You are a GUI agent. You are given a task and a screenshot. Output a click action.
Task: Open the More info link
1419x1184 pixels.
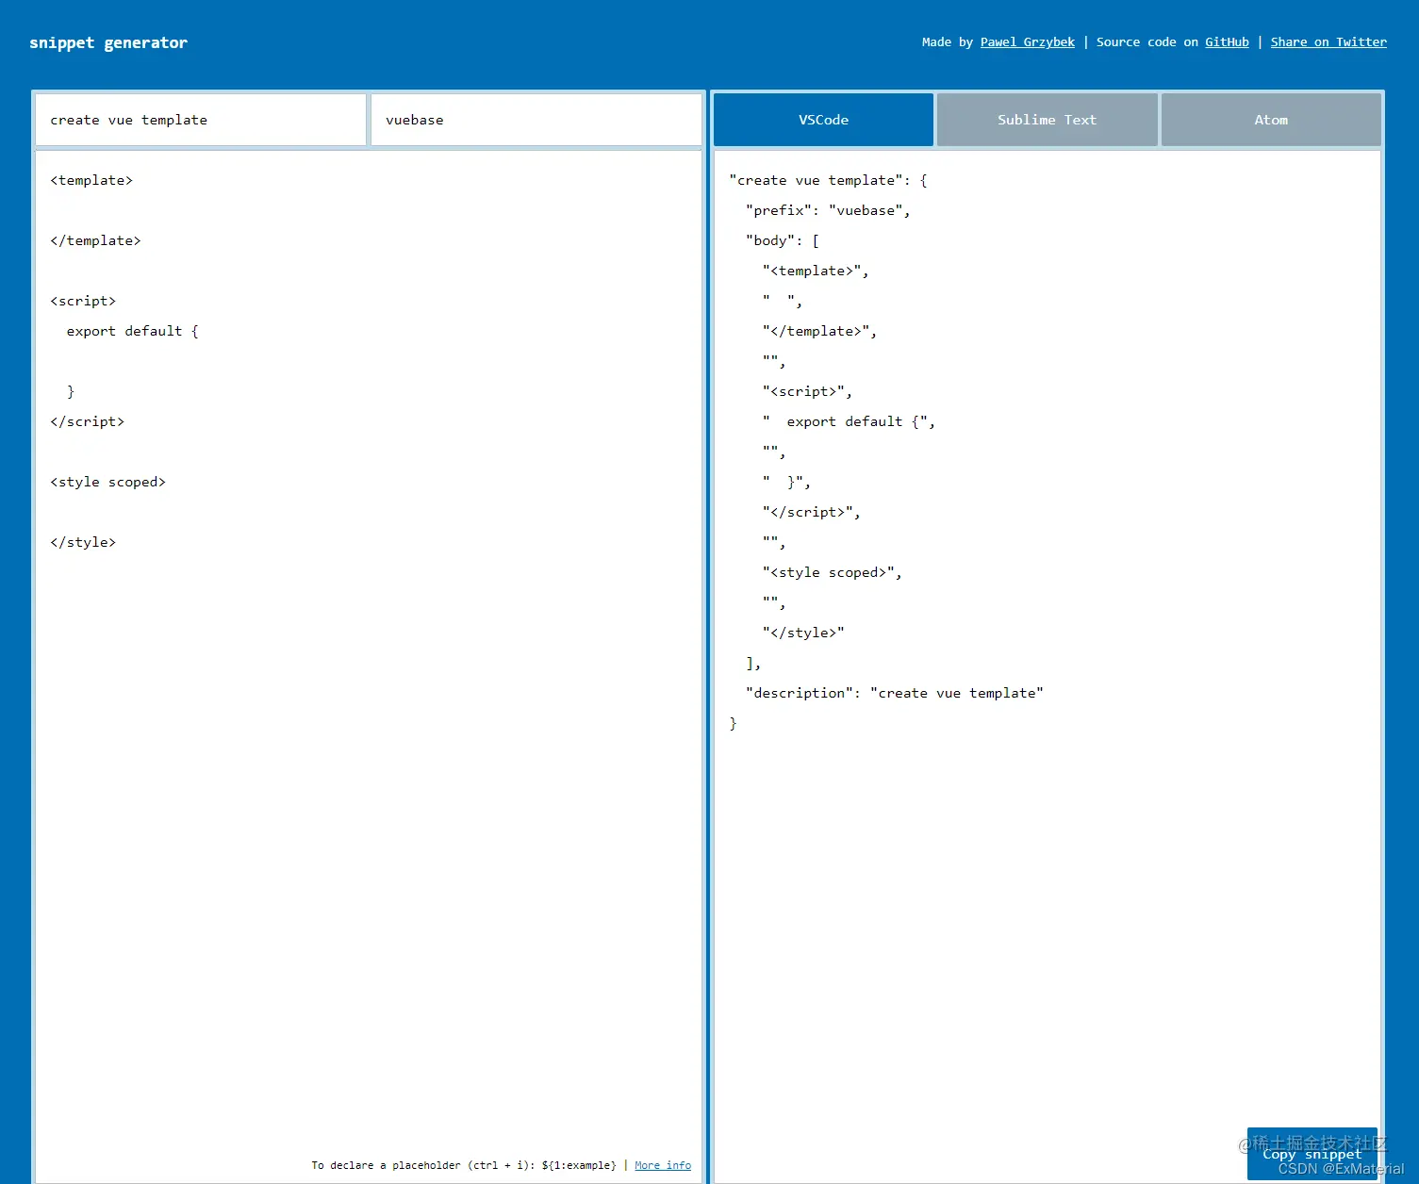pyautogui.click(x=663, y=1165)
